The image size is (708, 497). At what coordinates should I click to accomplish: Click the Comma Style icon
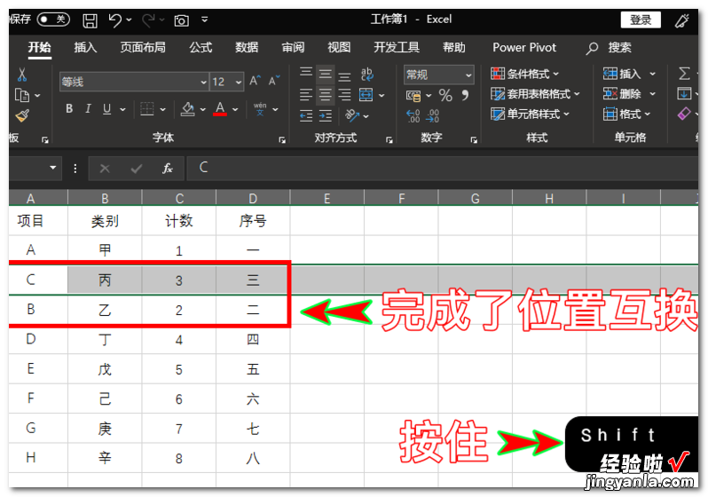(x=465, y=95)
